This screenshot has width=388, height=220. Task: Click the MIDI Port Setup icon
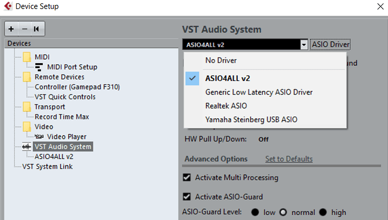(x=39, y=67)
